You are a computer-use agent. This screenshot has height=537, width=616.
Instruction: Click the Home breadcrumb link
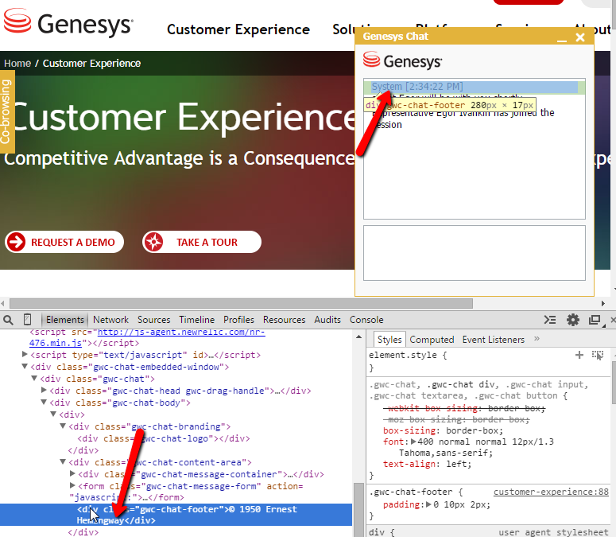pos(17,64)
